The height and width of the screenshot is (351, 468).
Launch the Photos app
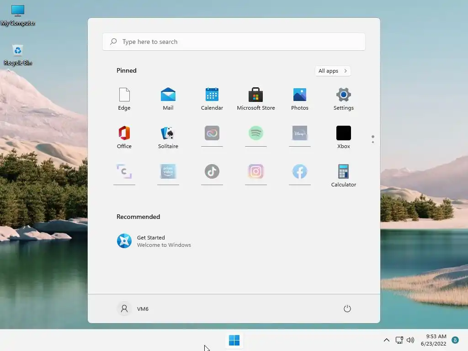click(300, 99)
